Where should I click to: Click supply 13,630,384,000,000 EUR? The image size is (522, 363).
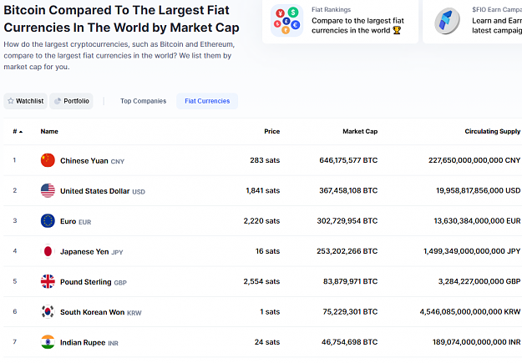click(x=477, y=221)
